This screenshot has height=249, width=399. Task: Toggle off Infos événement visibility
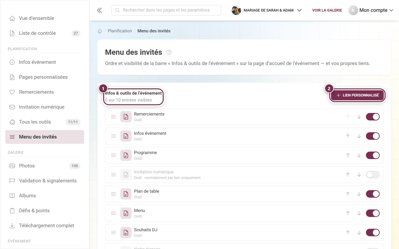click(x=373, y=136)
